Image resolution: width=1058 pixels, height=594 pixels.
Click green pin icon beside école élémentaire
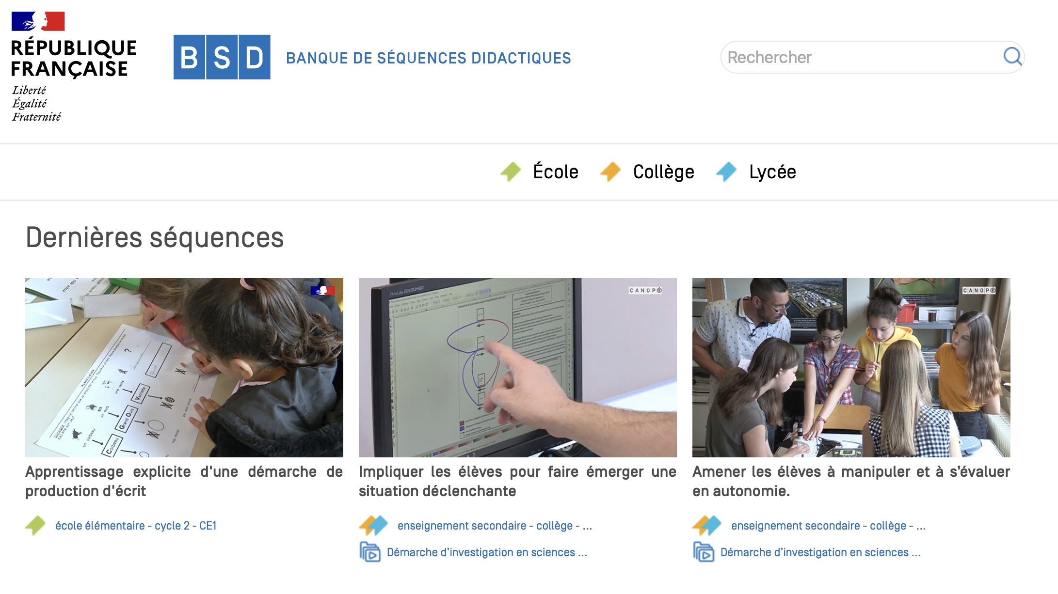[x=35, y=526]
